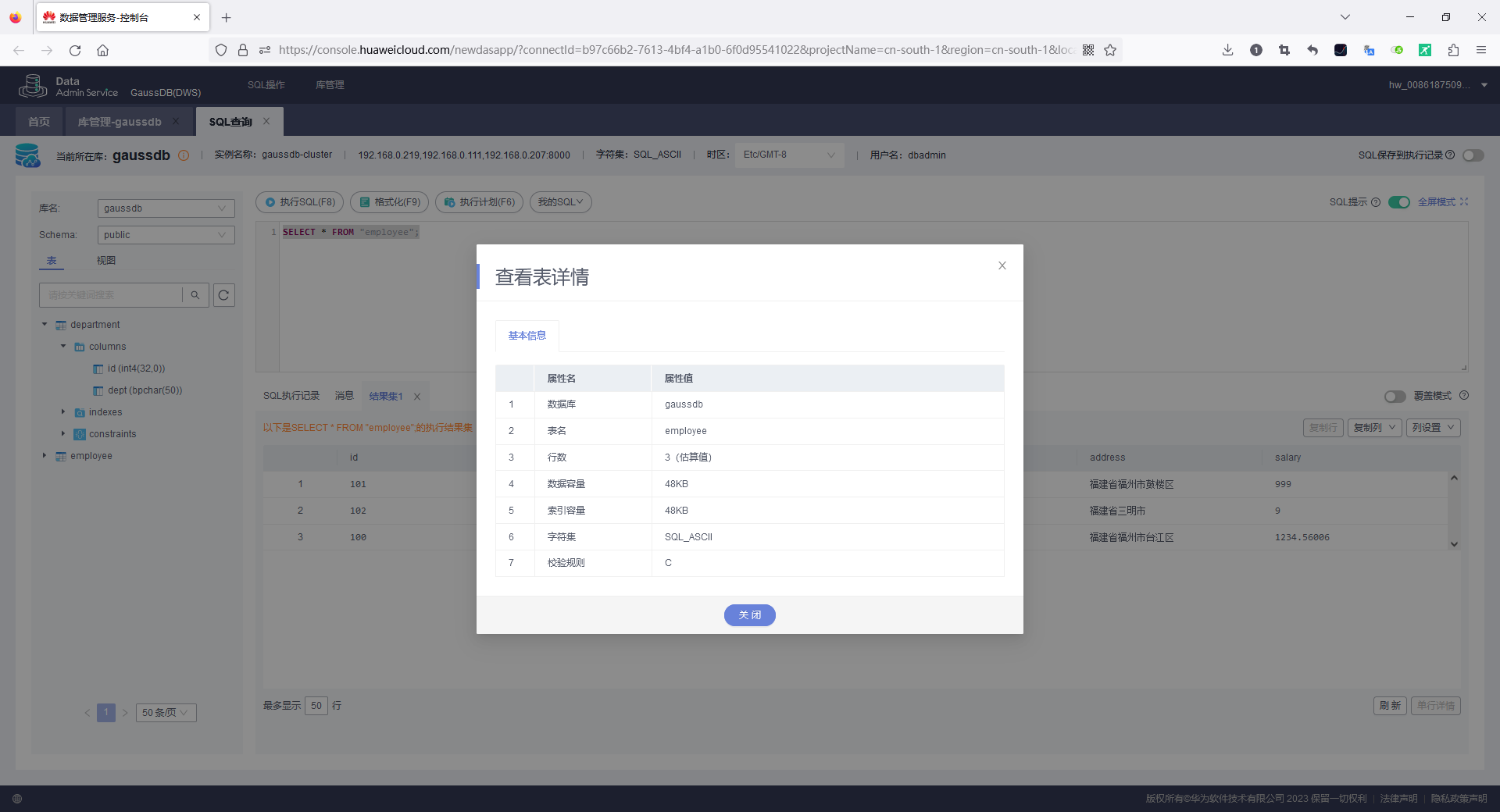1500x812 pixels.
Task: Expand the constraints node
Action: tap(63, 434)
